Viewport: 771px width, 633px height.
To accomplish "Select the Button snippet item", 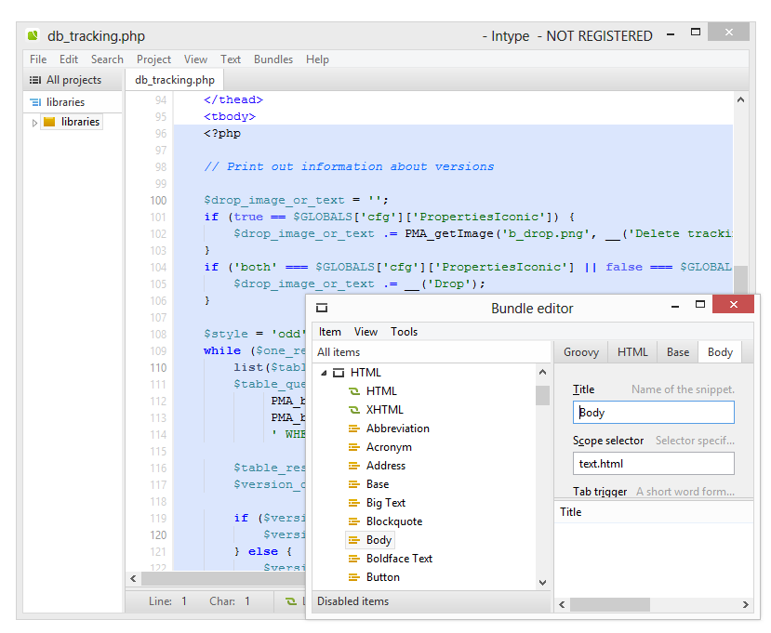I will [x=382, y=577].
